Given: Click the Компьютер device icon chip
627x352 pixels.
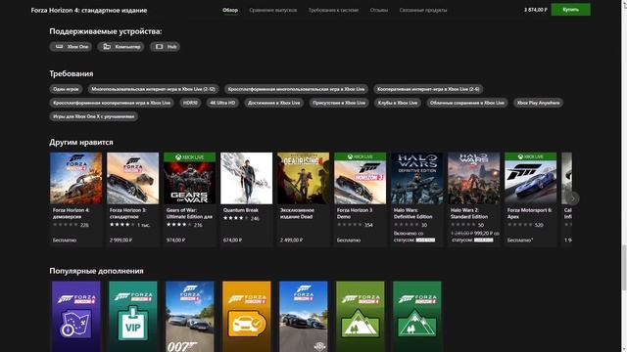Looking at the screenshot, I should click(121, 47).
